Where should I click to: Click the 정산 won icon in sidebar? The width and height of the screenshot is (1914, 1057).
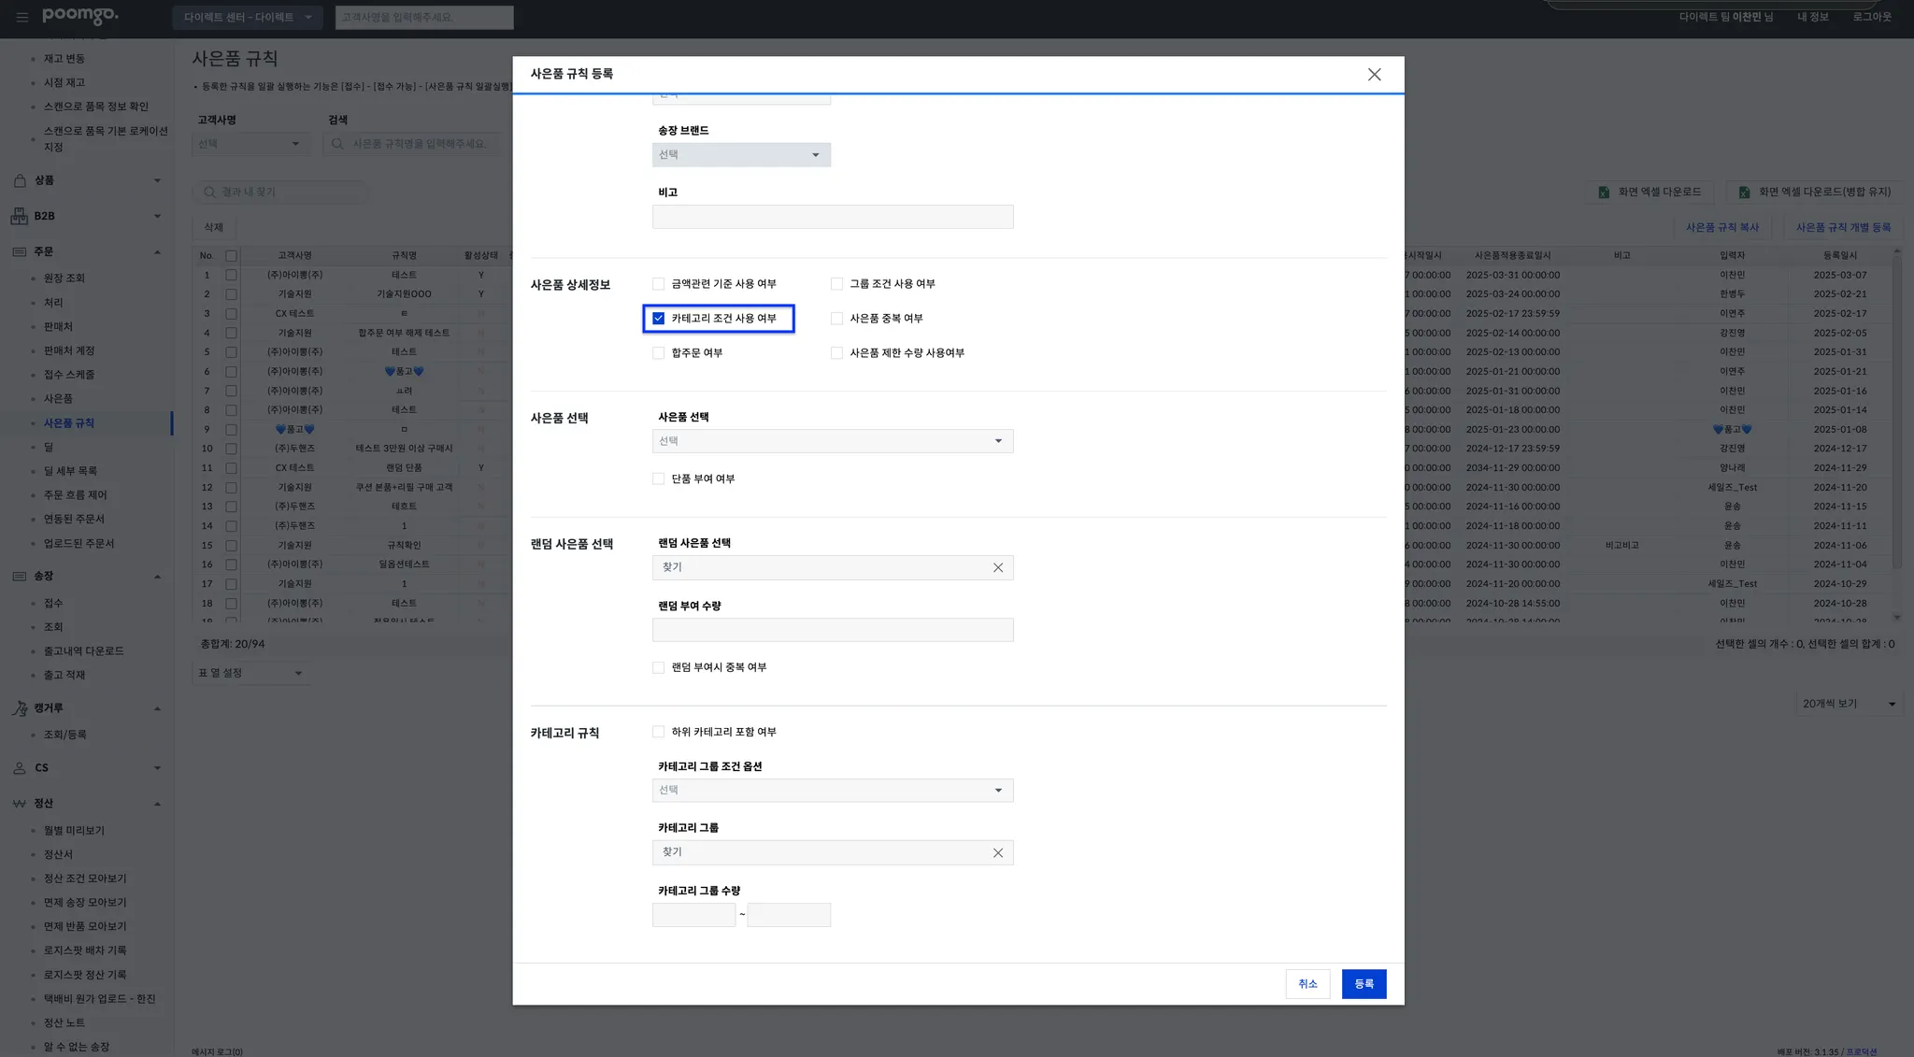(x=19, y=804)
